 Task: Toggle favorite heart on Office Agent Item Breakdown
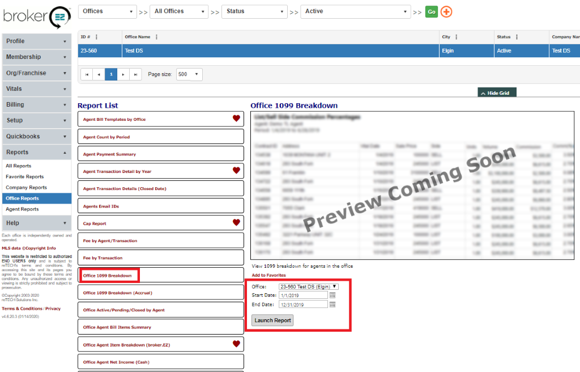[x=236, y=344]
